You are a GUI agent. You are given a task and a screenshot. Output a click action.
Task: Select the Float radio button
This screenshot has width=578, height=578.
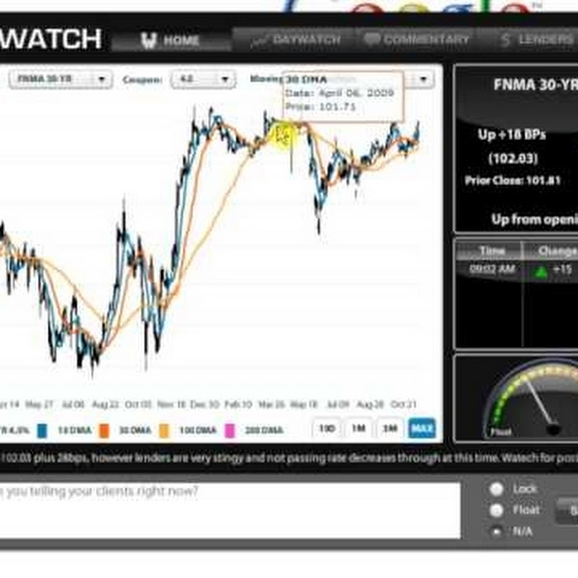point(496,510)
